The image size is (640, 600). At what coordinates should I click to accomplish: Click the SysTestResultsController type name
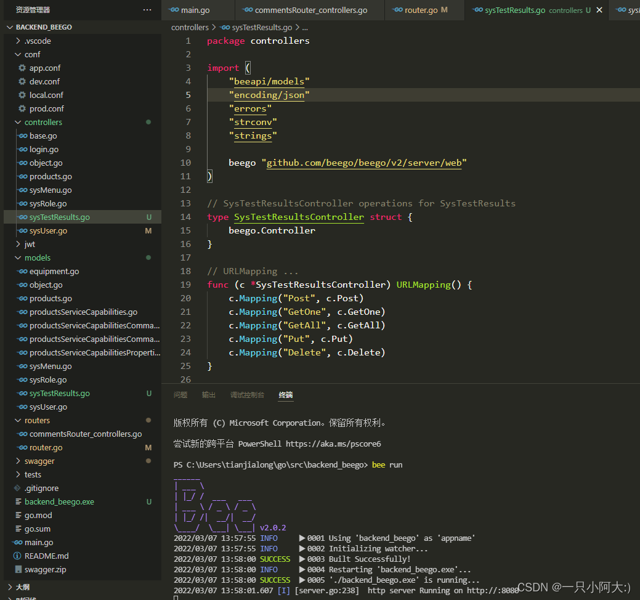tap(299, 217)
